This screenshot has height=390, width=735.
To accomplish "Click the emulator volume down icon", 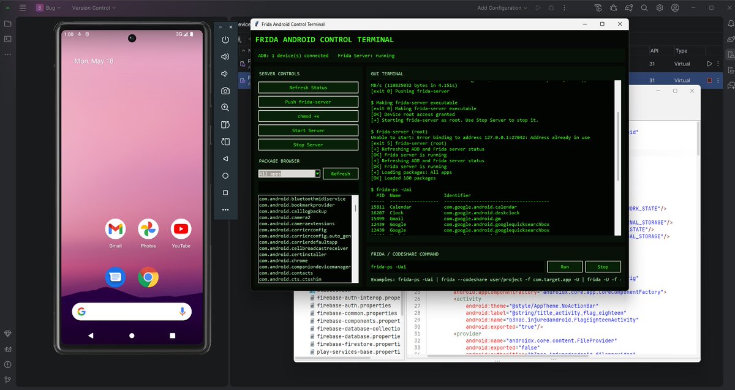I will (225, 74).
